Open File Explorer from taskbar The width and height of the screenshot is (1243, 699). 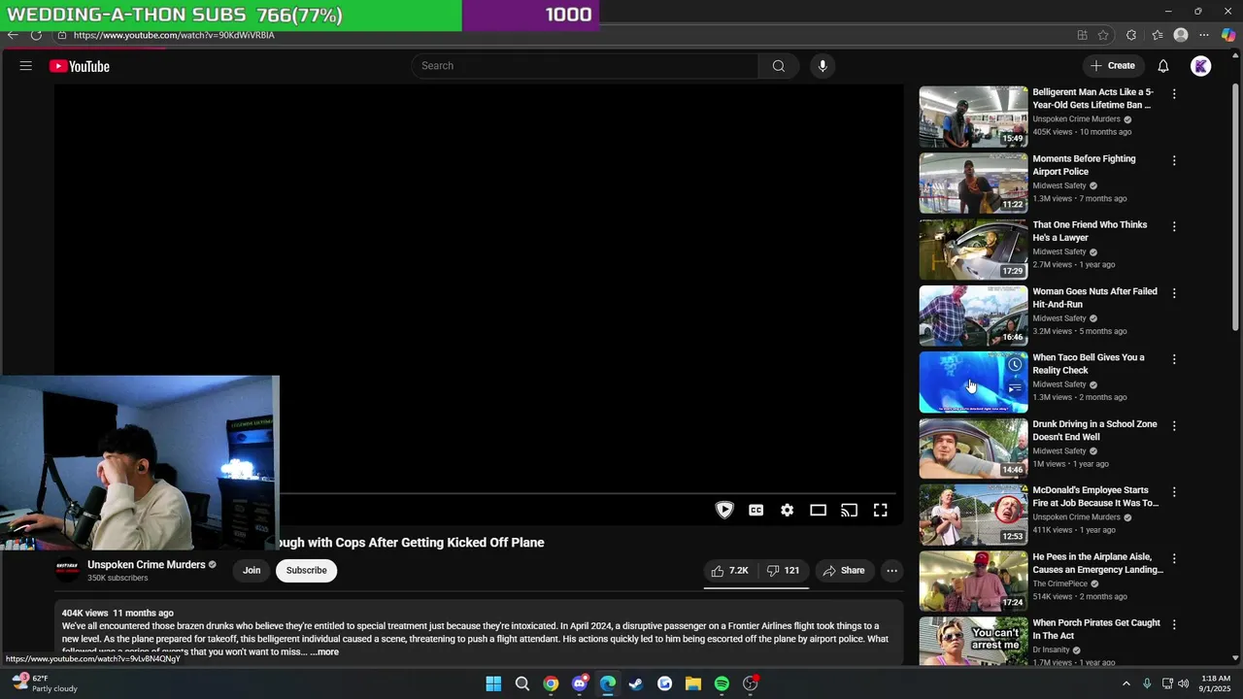(x=693, y=683)
